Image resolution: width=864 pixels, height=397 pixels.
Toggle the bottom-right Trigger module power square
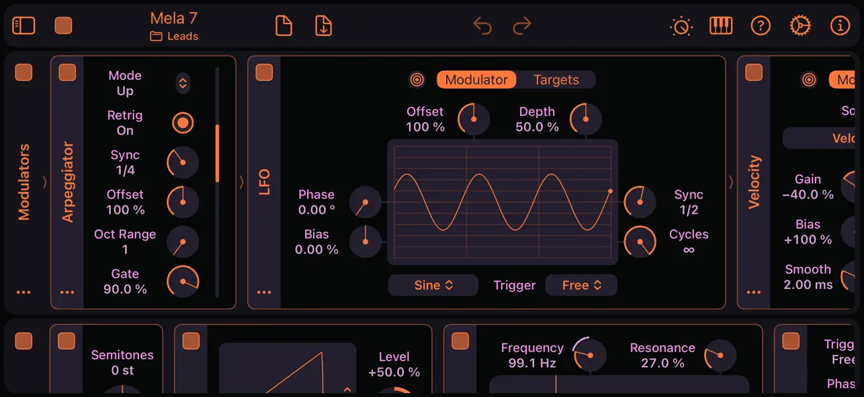point(791,341)
